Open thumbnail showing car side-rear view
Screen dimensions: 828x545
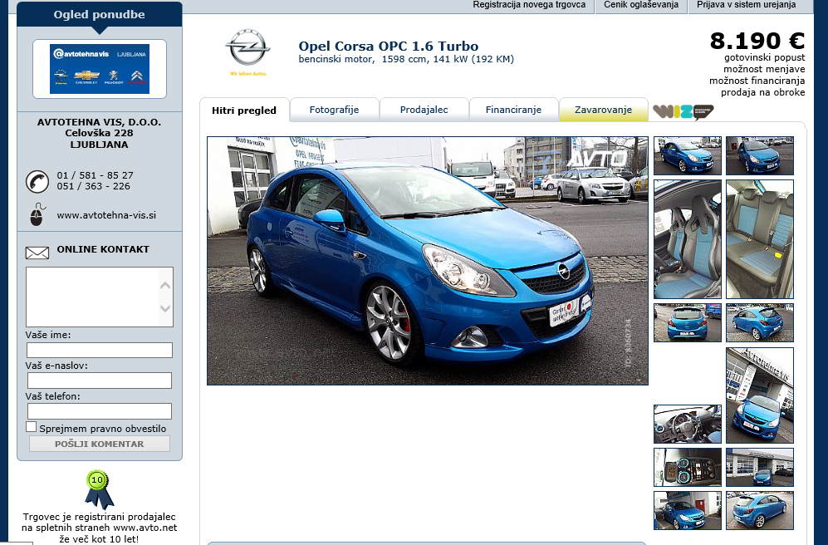pyautogui.click(x=759, y=322)
